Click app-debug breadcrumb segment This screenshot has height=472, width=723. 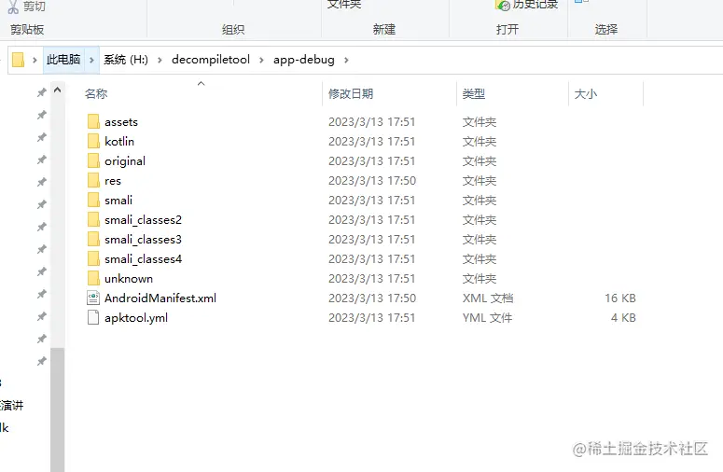coord(304,60)
